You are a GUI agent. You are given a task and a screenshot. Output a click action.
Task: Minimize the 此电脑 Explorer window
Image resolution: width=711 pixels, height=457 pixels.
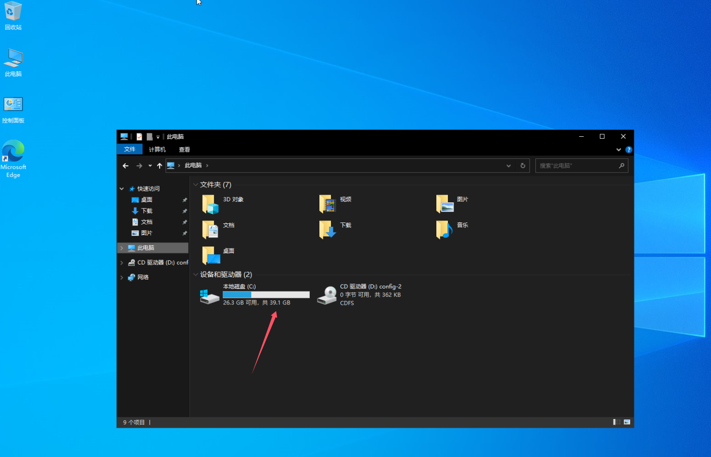pos(581,137)
